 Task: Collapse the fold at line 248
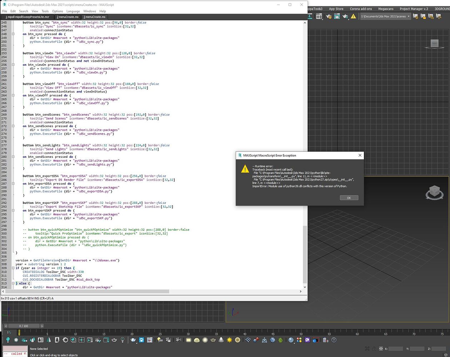[x=13, y=34]
